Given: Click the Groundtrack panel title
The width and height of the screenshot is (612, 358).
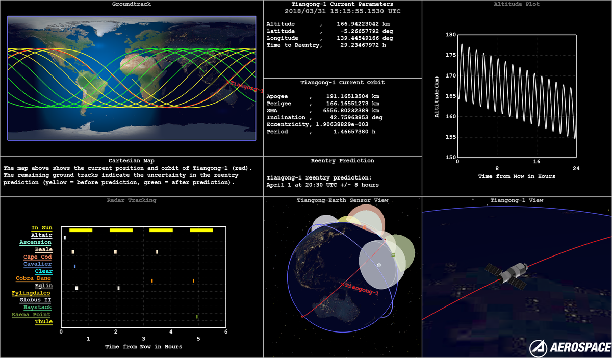Looking at the screenshot, I should click(x=132, y=4).
